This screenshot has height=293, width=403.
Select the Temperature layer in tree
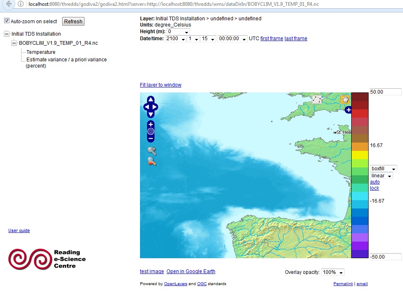click(x=41, y=52)
